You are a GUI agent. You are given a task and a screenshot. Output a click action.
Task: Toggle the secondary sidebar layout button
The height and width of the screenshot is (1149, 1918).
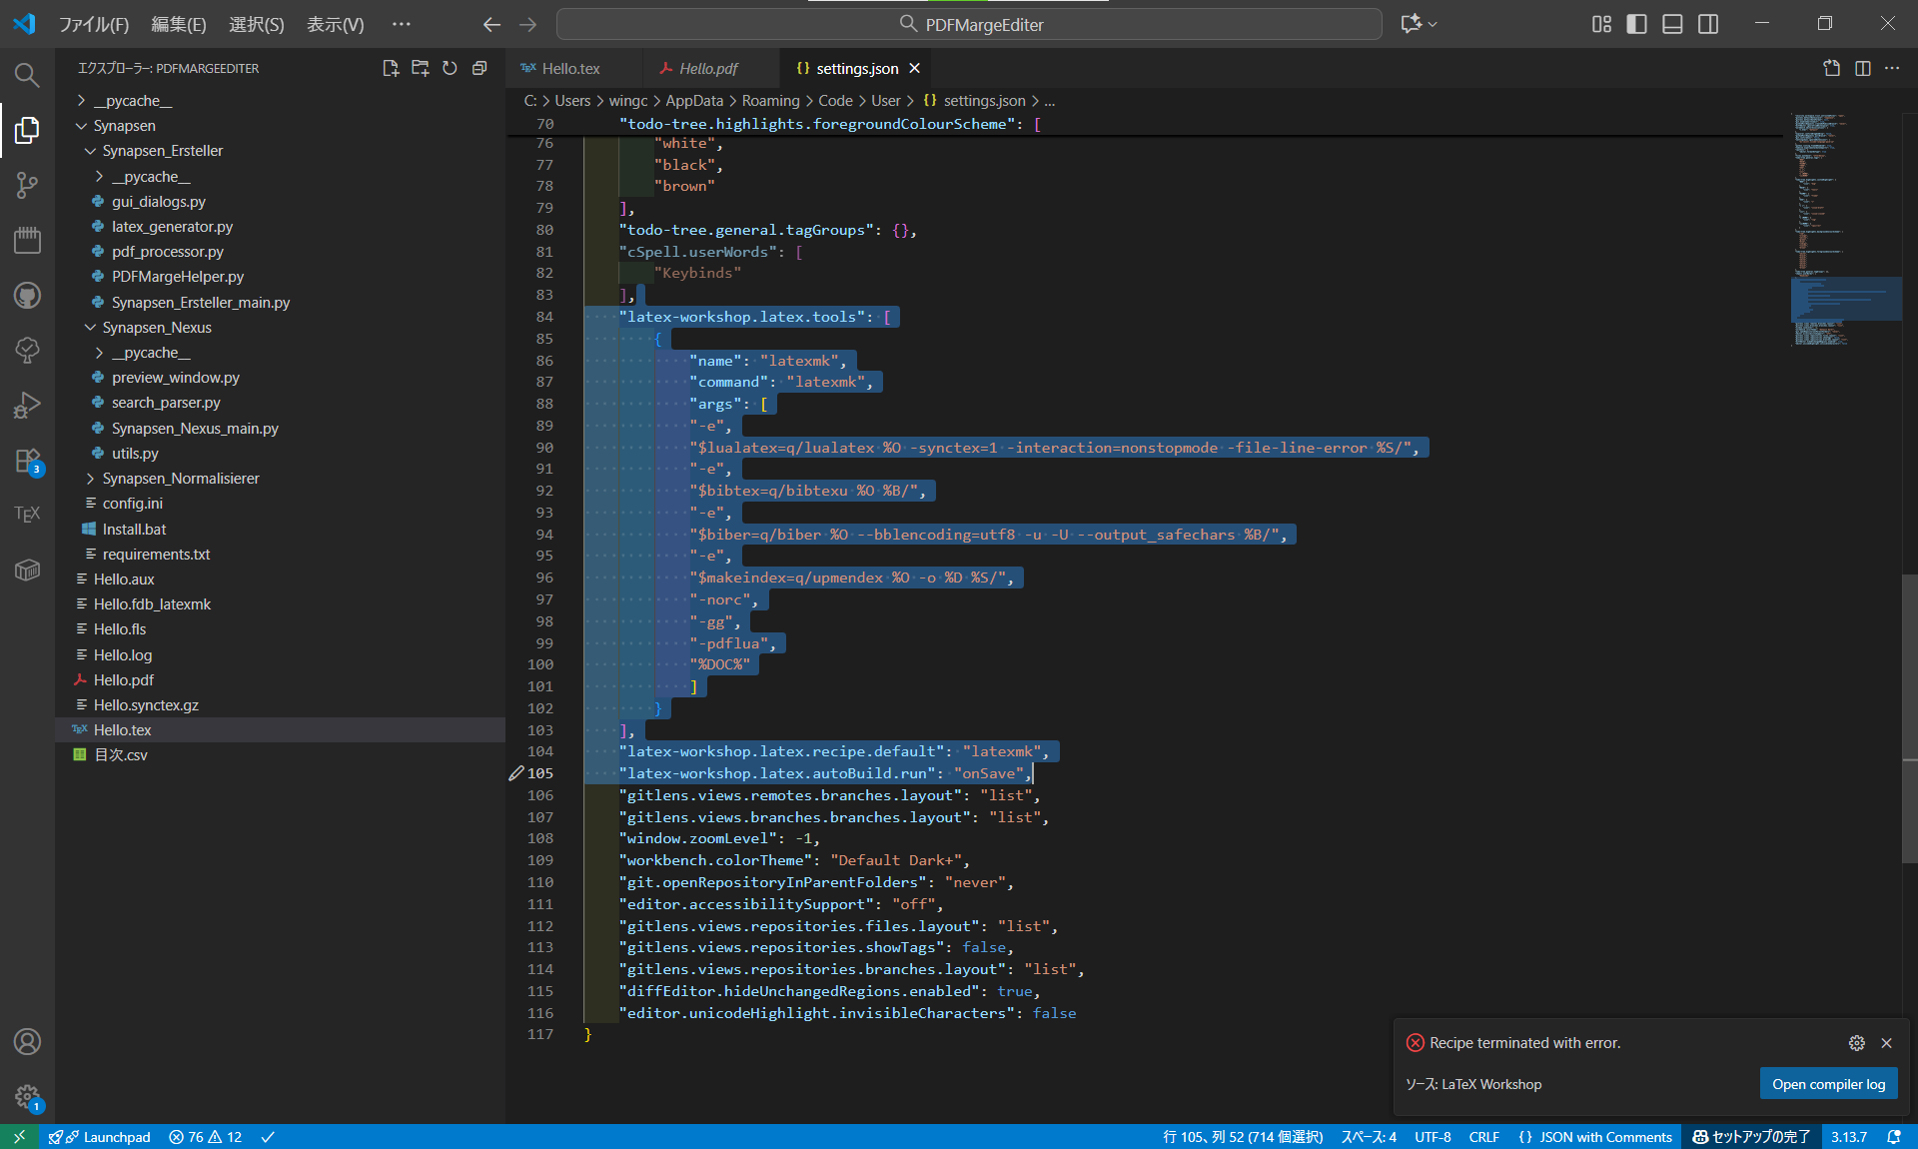(1708, 24)
